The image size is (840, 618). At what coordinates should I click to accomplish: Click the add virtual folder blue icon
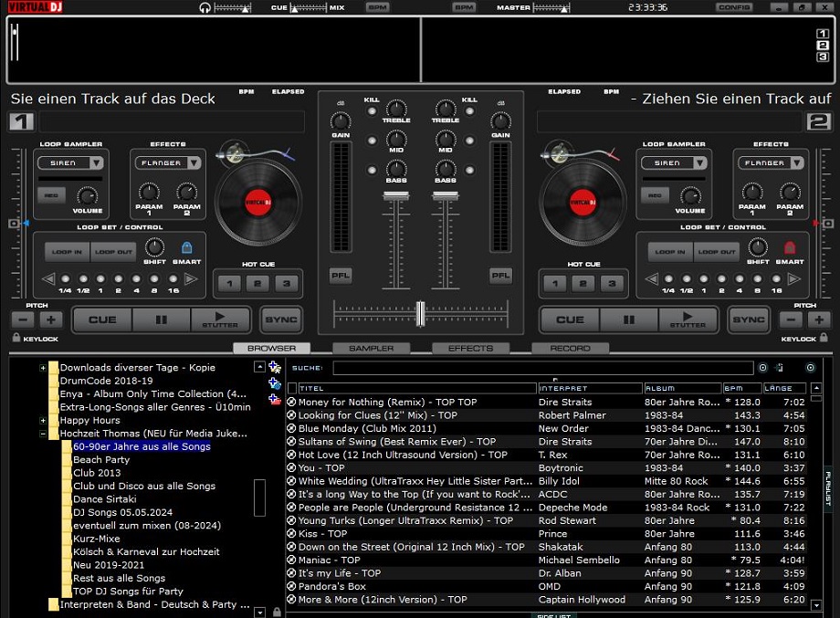(x=275, y=383)
